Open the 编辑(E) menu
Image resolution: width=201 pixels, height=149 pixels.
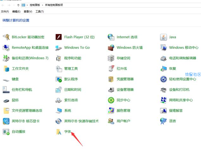pyautogui.click(x=16, y=11)
